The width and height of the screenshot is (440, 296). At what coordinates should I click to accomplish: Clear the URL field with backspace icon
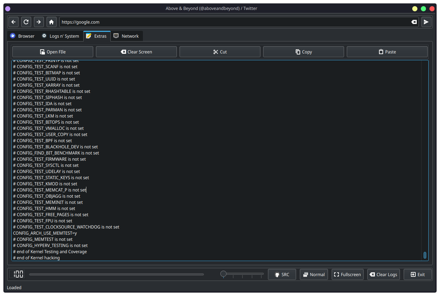pos(414,22)
